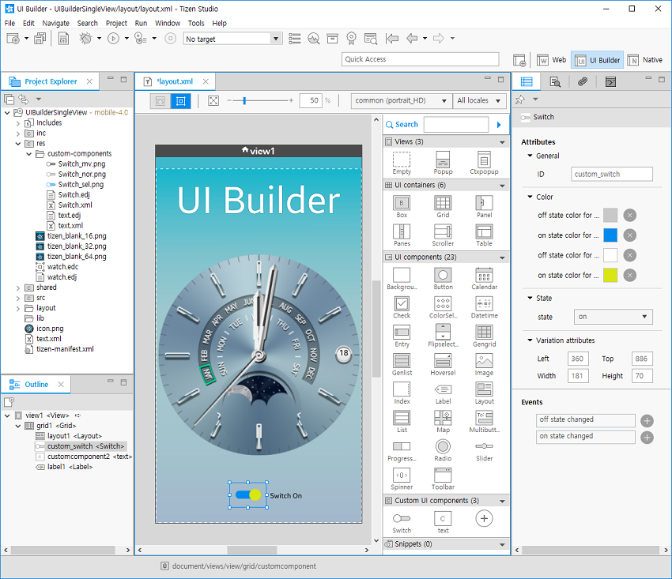Add an 'off state changed' event handler
The height and width of the screenshot is (579, 672).
tap(647, 420)
